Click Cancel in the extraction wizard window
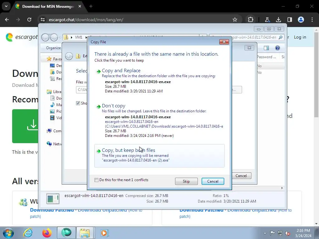The width and height of the screenshot is (319, 239). 241,176
